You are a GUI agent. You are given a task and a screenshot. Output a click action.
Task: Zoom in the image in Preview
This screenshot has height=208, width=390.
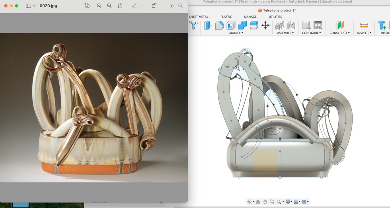tap(109, 6)
